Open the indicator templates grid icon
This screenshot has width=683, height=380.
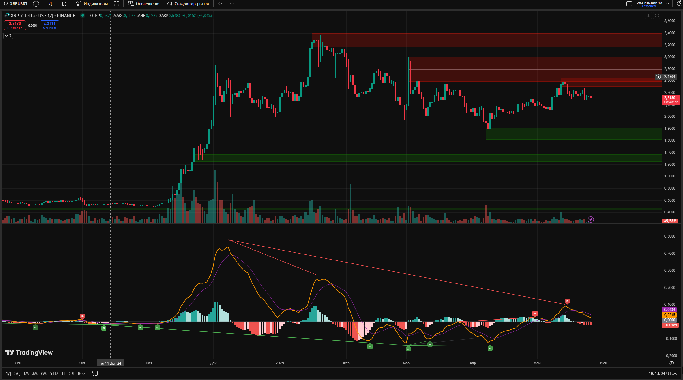[x=116, y=4]
